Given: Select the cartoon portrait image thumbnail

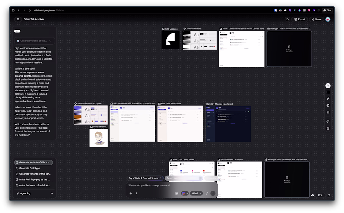Looking at the screenshot, I should 99,138.
